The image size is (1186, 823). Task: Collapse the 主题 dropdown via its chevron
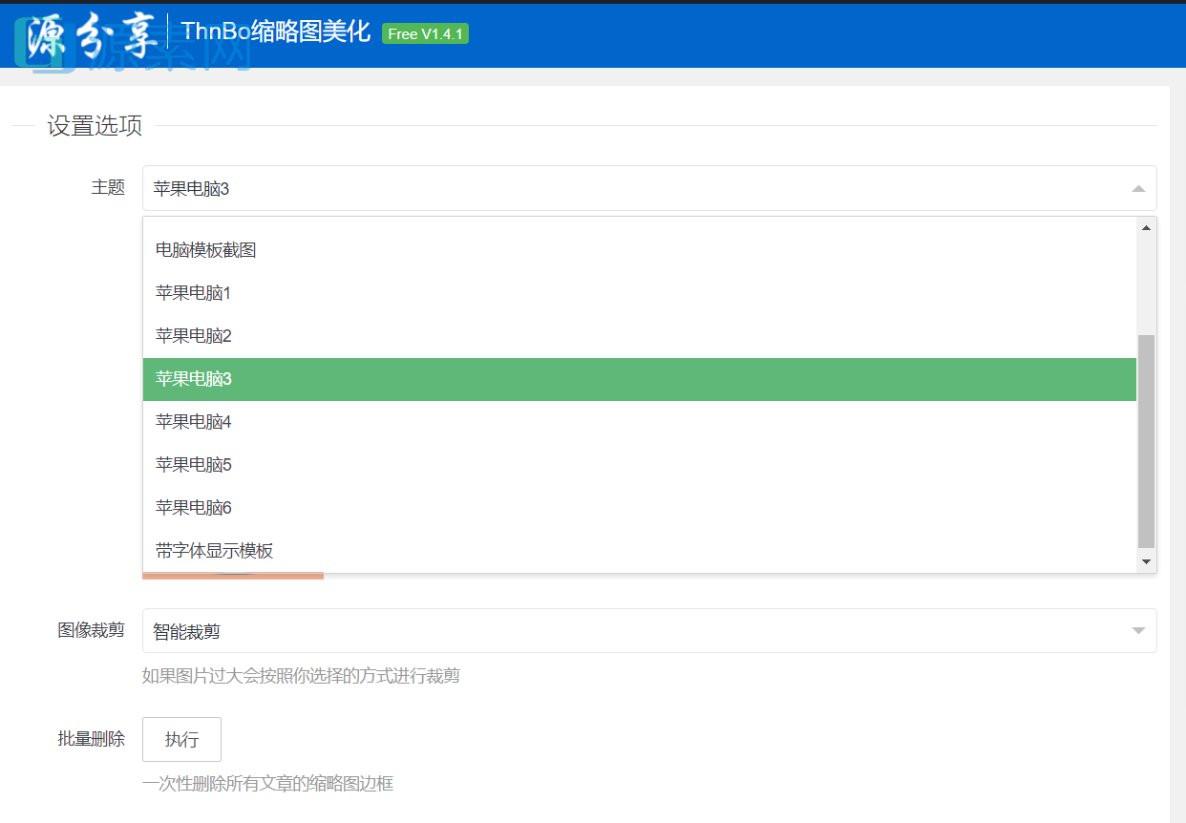pos(1137,188)
